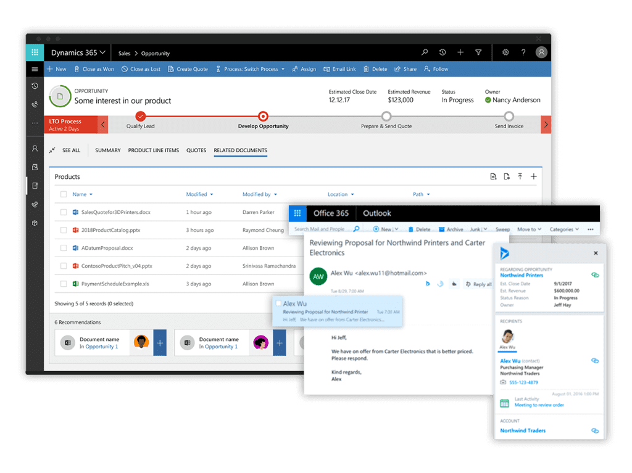
Task: Select the Send Invoice stage marker
Action: (x=509, y=117)
